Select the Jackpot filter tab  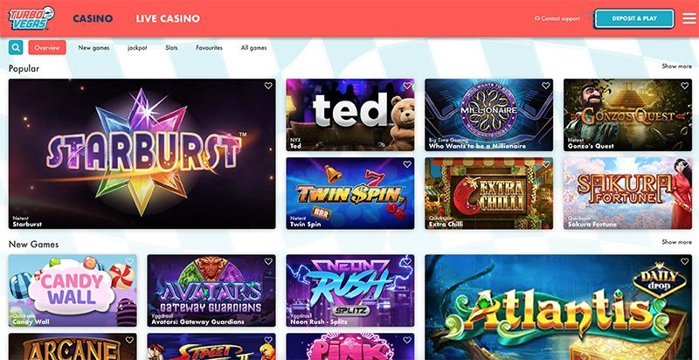pos(137,48)
